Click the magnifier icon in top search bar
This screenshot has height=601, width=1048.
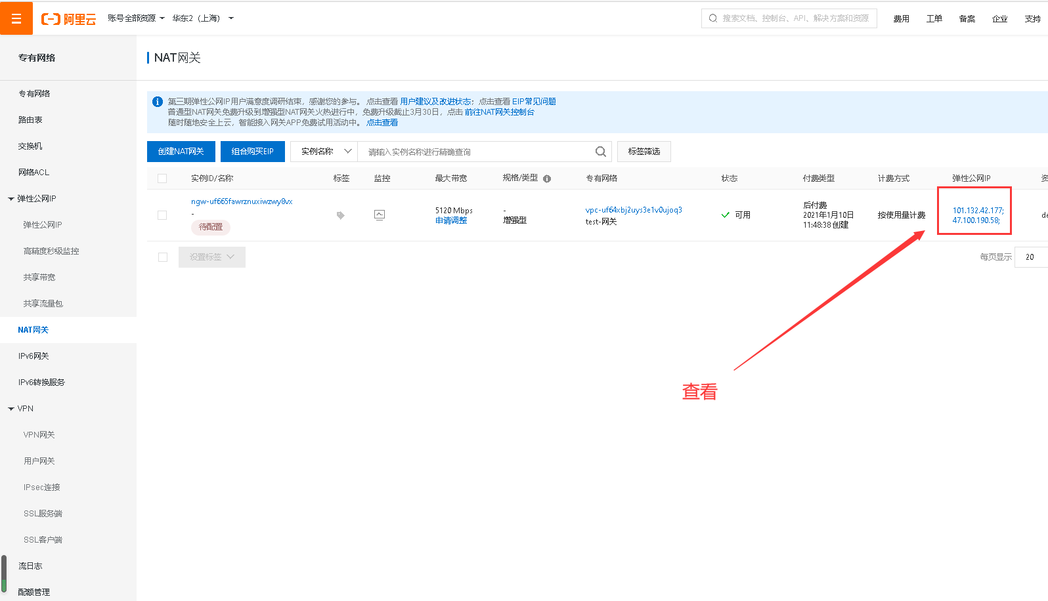(713, 18)
